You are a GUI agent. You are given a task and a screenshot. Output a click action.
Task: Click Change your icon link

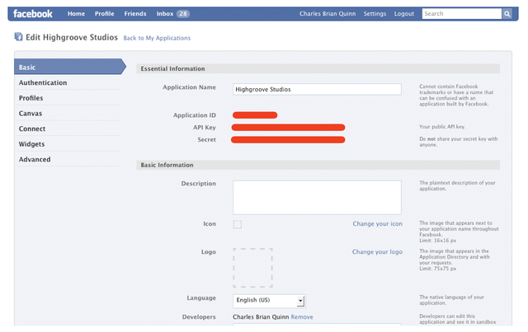(378, 224)
